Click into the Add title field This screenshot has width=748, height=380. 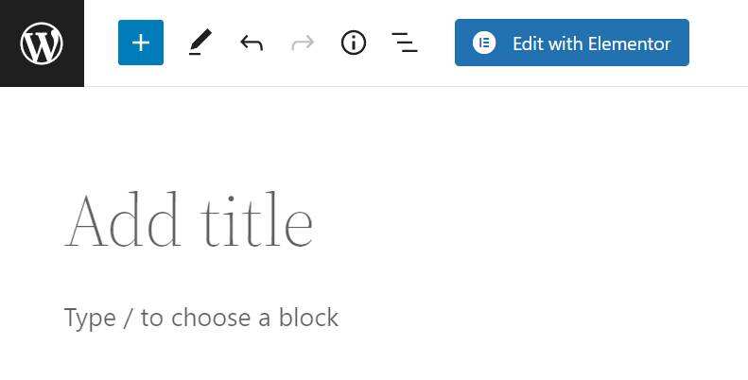(x=189, y=221)
